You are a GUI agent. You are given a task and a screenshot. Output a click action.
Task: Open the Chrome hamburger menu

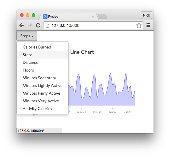(x=148, y=25)
